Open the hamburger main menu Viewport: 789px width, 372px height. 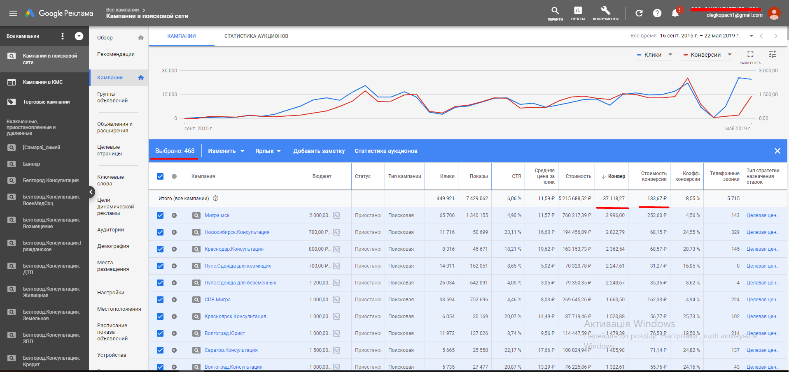(x=13, y=13)
